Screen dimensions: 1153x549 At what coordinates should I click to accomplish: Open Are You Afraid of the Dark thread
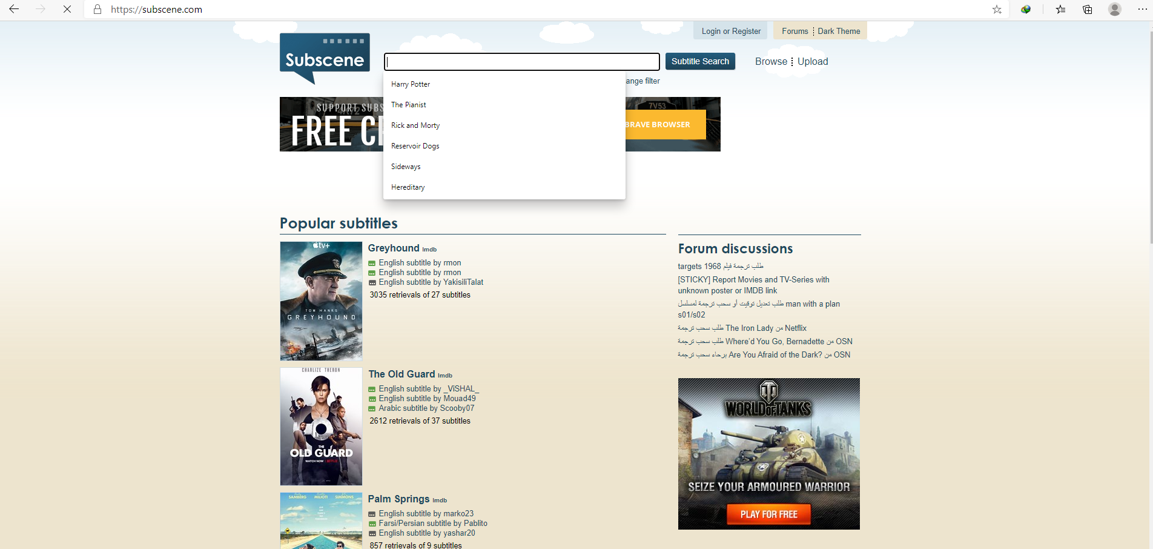click(764, 355)
